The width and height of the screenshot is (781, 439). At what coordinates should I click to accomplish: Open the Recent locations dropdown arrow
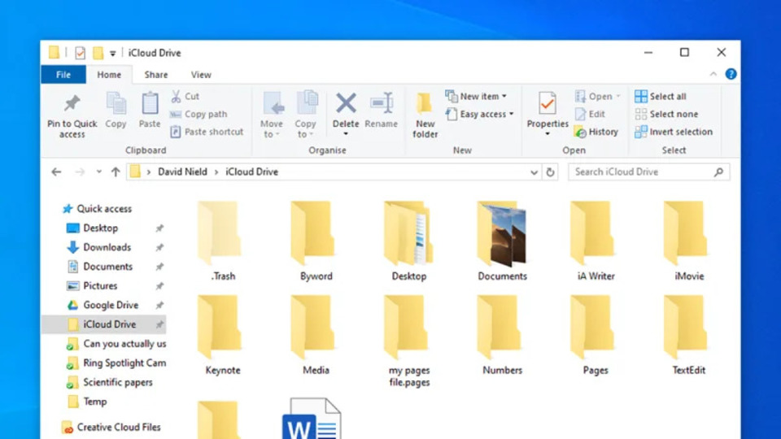[99, 172]
